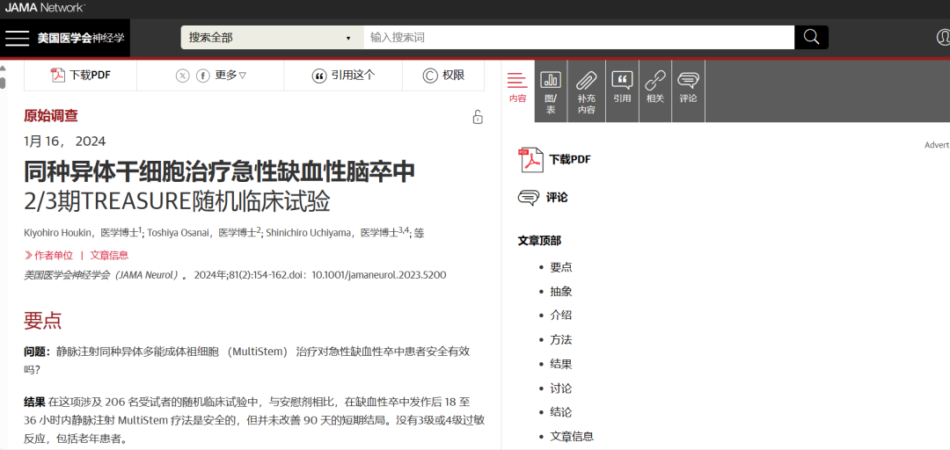Image resolution: width=950 pixels, height=450 pixels.
Task: Expand the 更多 share options
Action: [230, 76]
